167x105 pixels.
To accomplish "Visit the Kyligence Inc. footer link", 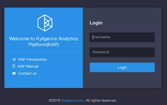I will pyautogui.click(x=73, y=100).
